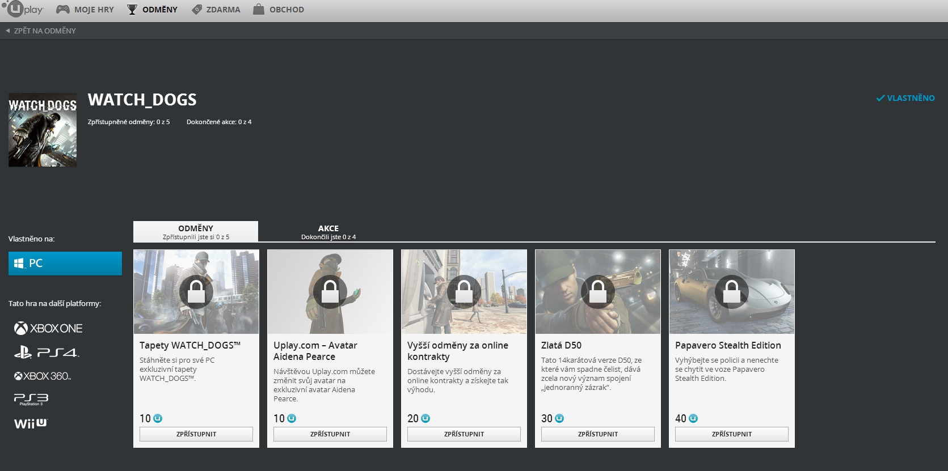Viewport: 948px width, 471px height.
Task: Select the PS4 platform logo
Action: click(x=47, y=353)
